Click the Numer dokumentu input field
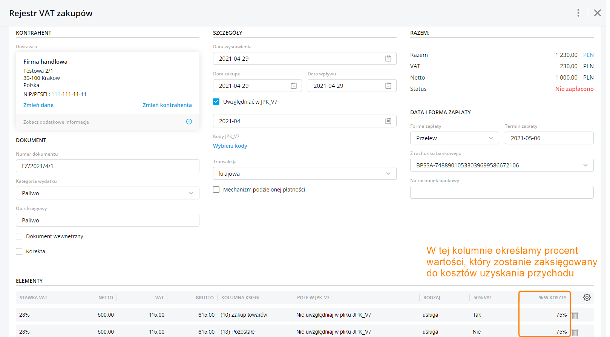610x337 pixels. (107, 166)
